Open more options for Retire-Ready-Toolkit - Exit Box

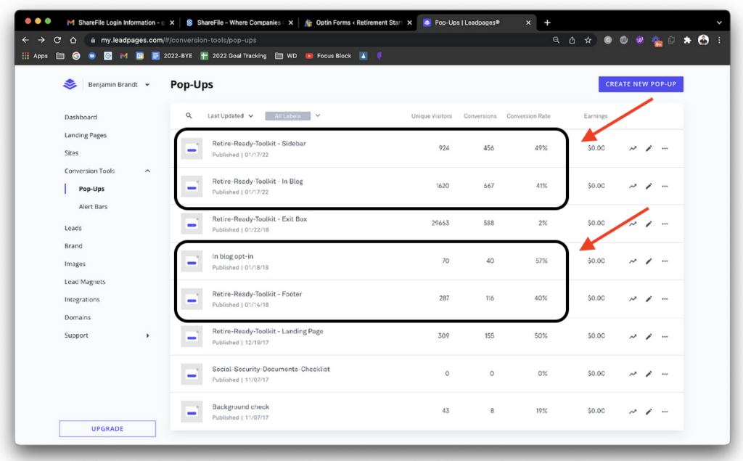click(665, 224)
